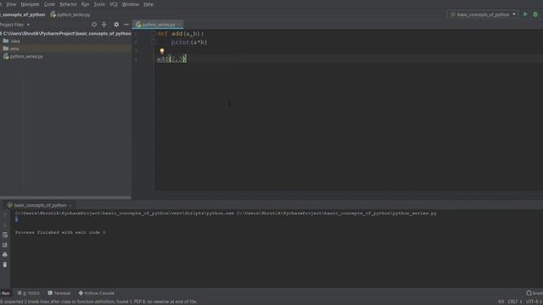Open the Window menu
This screenshot has width=543, height=305.
coord(130,4)
